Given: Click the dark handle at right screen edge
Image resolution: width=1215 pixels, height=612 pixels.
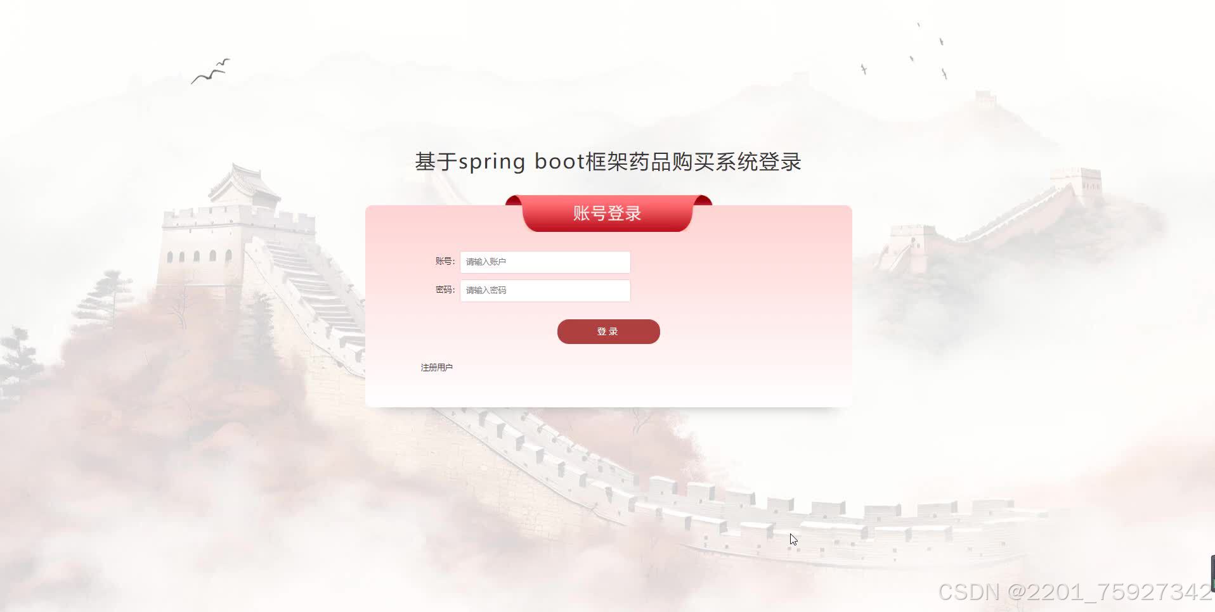Looking at the screenshot, I should tap(1212, 573).
